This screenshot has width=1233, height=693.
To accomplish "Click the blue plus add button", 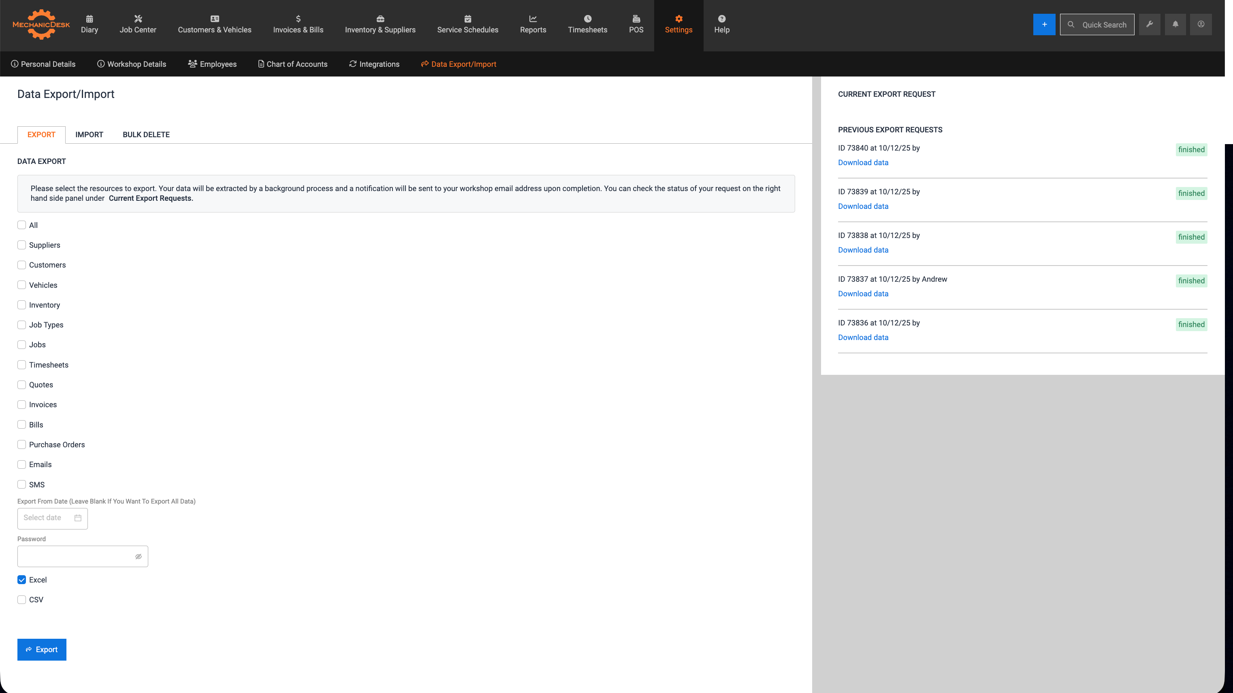I will tap(1044, 24).
